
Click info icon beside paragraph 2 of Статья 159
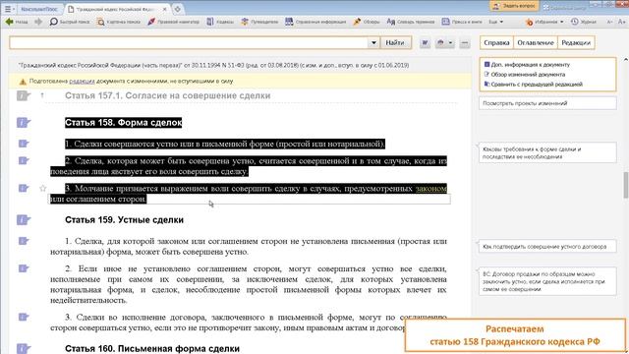click(24, 268)
